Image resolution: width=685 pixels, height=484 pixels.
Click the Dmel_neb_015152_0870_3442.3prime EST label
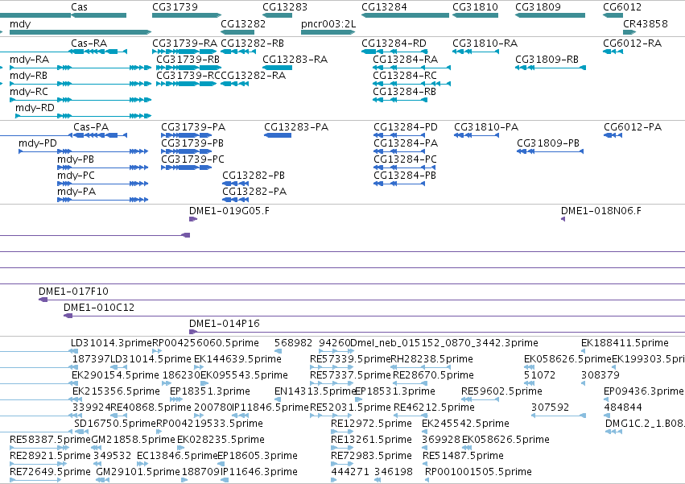click(x=444, y=343)
